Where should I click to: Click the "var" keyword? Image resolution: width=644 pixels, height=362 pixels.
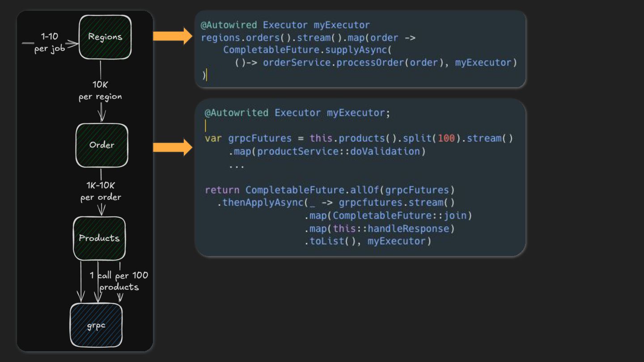(x=214, y=139)
